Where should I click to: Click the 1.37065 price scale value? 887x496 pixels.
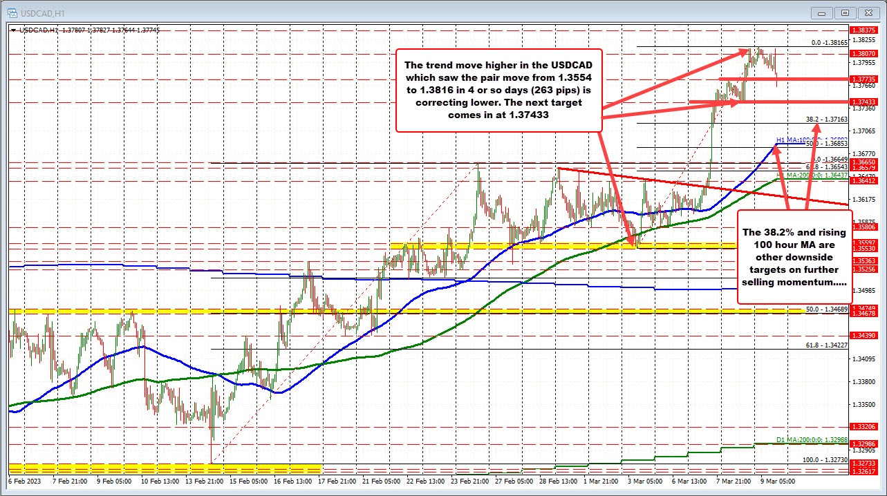[x=863, y=131]
